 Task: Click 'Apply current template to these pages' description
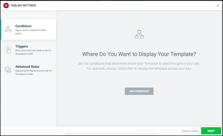pyautogui.click(x=31, y=32)
